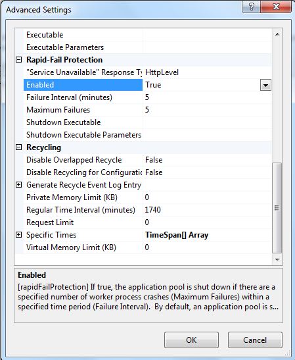
Task: Click the Shutdown Executable empty value field
Action: (208, 122)
